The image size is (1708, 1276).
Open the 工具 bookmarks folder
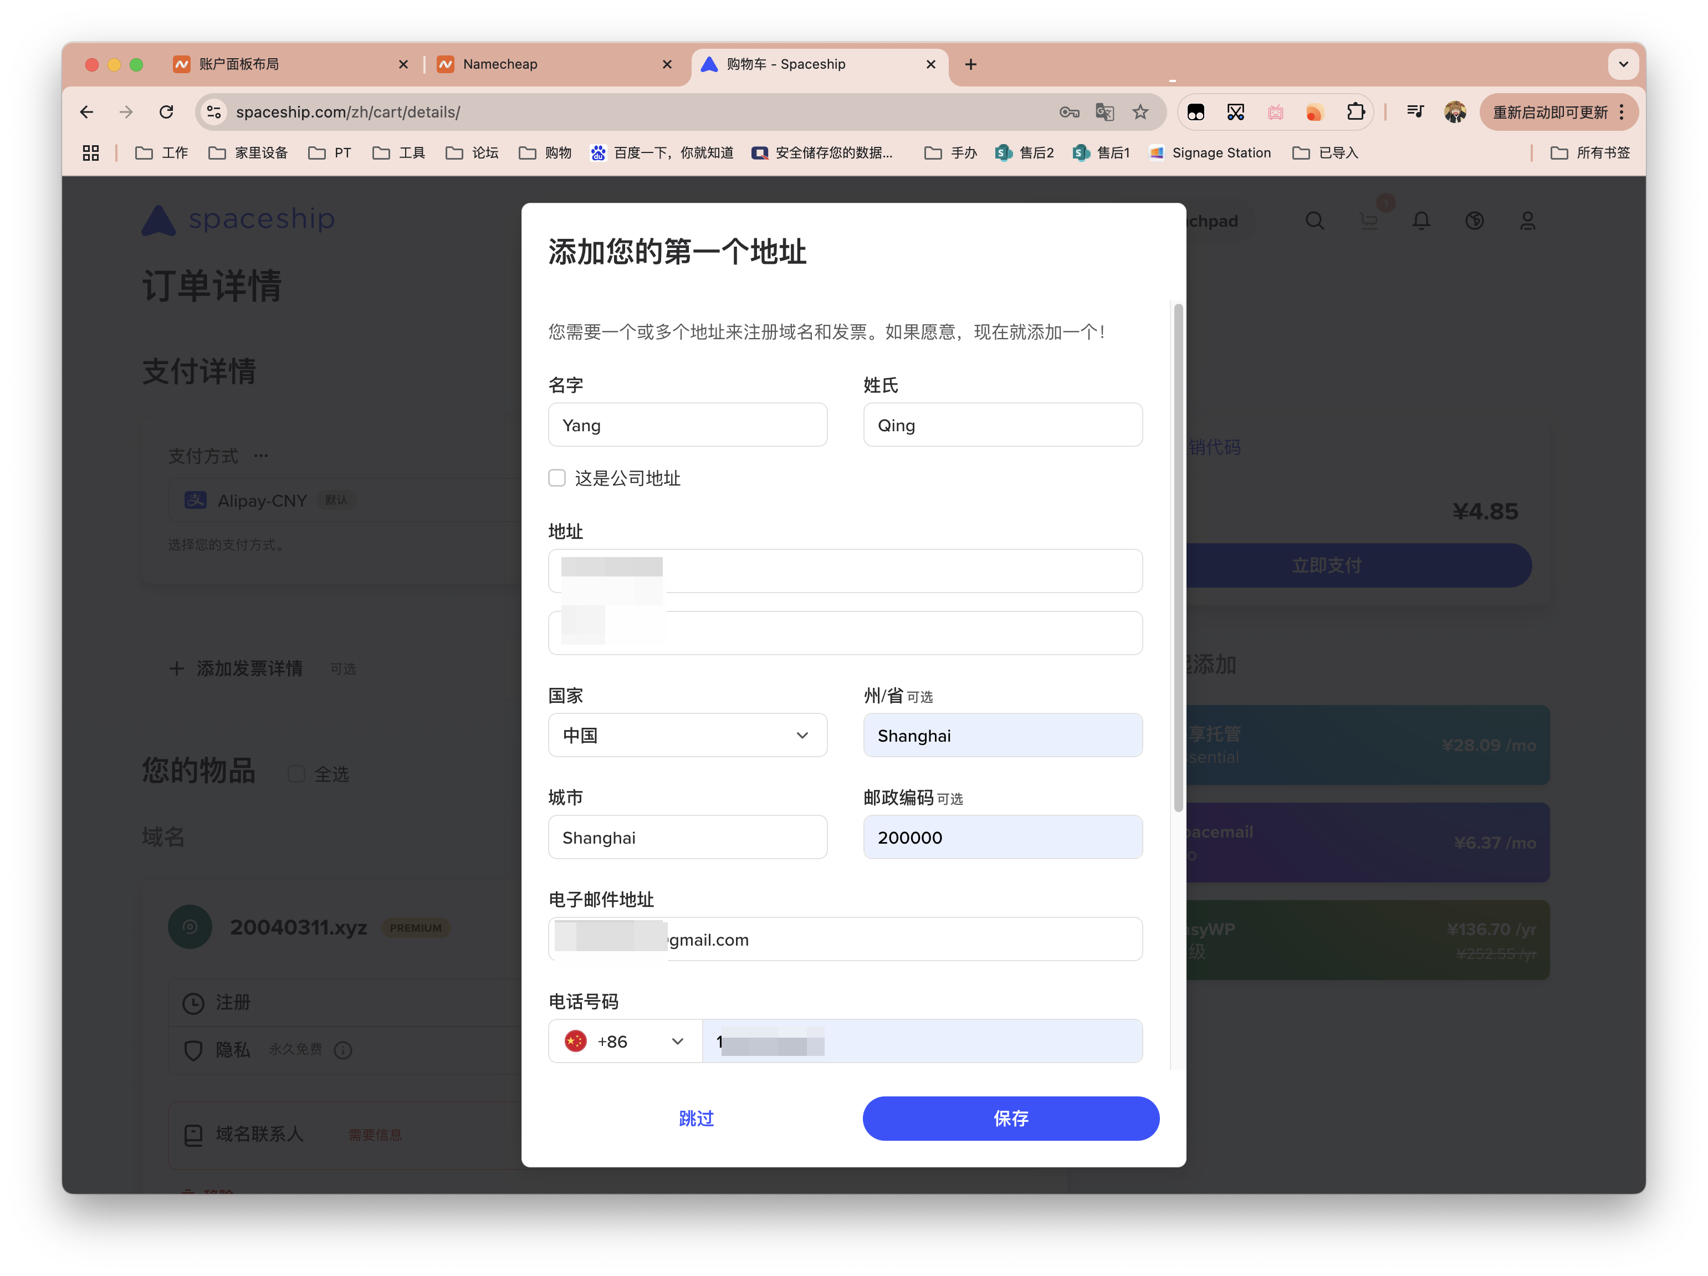[x=398, y=153]
